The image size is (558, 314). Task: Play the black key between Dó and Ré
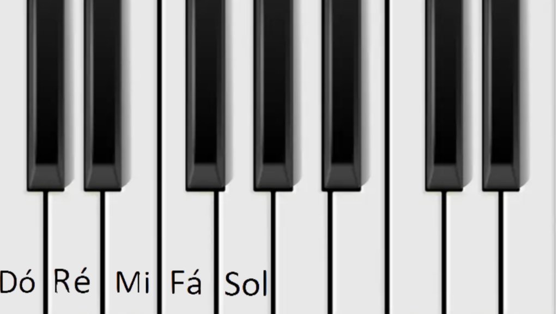46,94
